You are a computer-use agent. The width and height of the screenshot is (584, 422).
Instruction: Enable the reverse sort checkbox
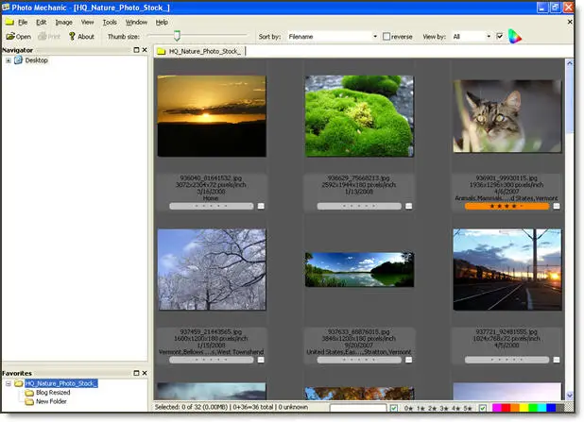point(386,37)
